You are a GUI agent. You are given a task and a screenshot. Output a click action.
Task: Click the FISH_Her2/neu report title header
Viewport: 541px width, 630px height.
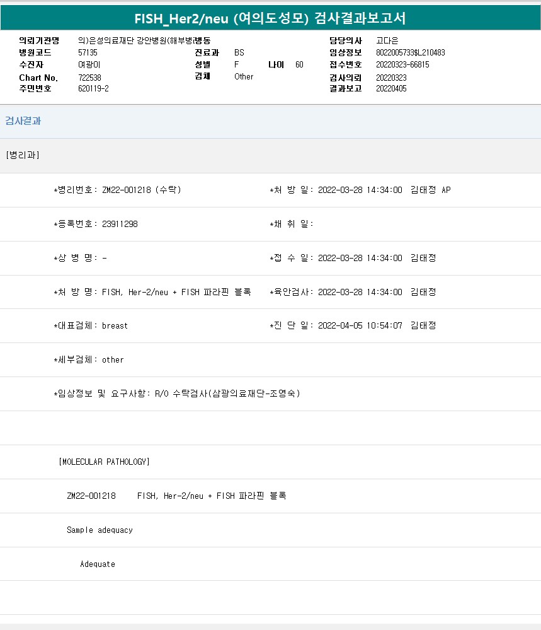click(x=270, y=18)
